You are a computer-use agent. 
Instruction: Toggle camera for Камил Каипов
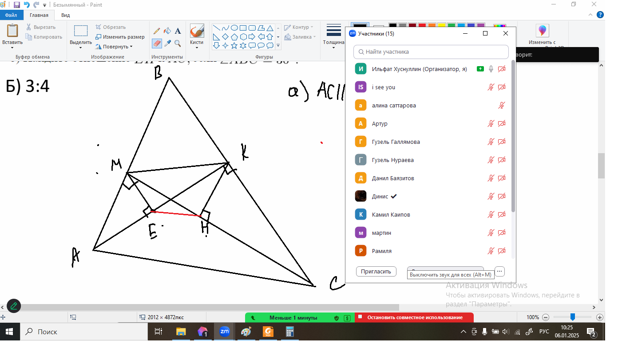502,215
